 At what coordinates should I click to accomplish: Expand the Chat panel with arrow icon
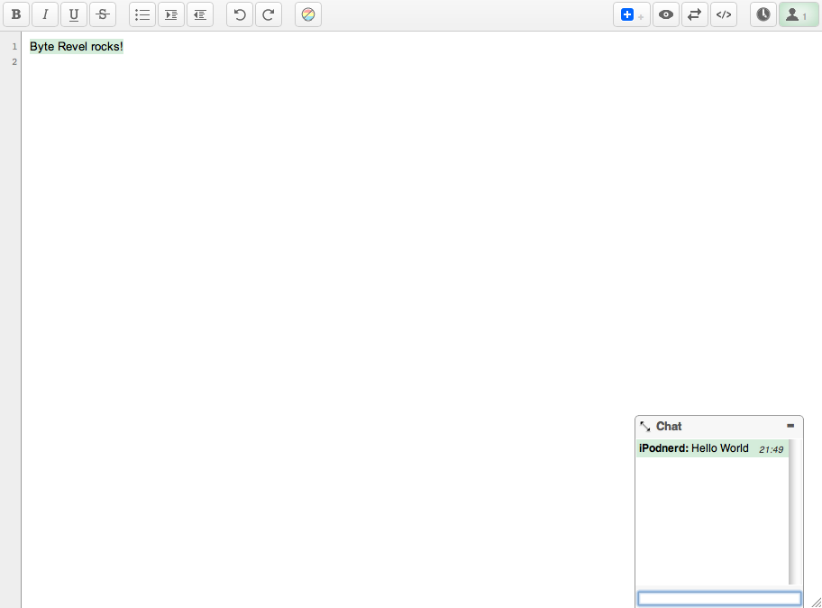(645, 427)
